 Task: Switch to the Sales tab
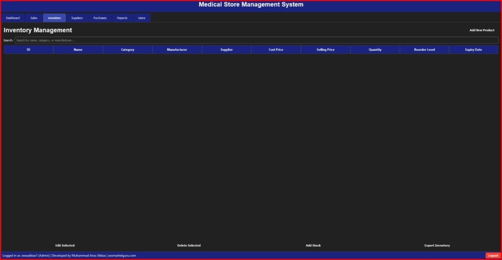pos(33,18)
